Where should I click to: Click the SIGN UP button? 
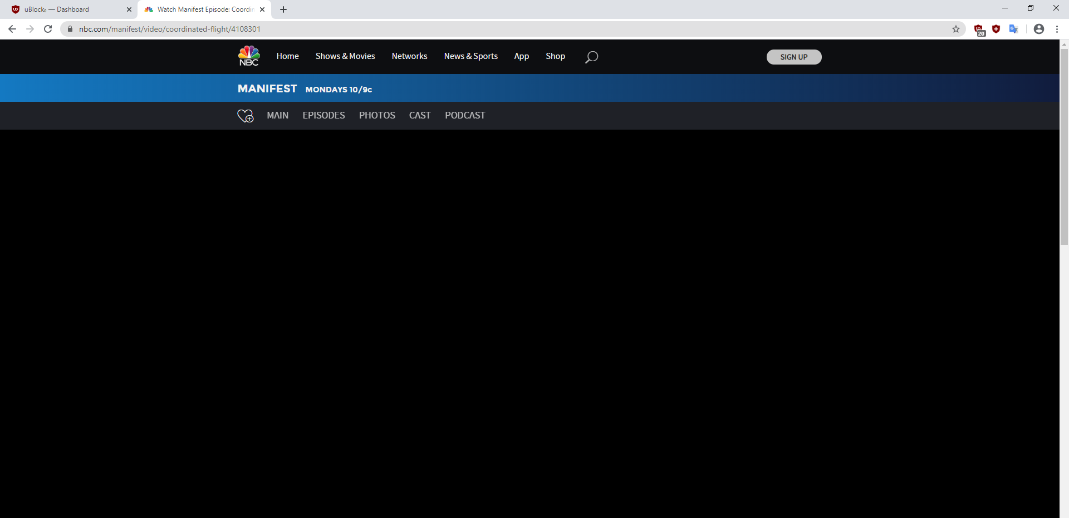click(x=794, y=57)
